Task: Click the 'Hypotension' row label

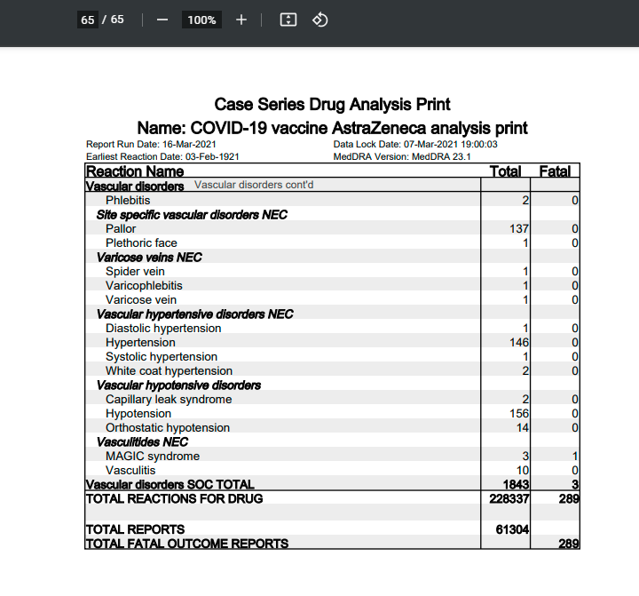Action: (138, 414)
